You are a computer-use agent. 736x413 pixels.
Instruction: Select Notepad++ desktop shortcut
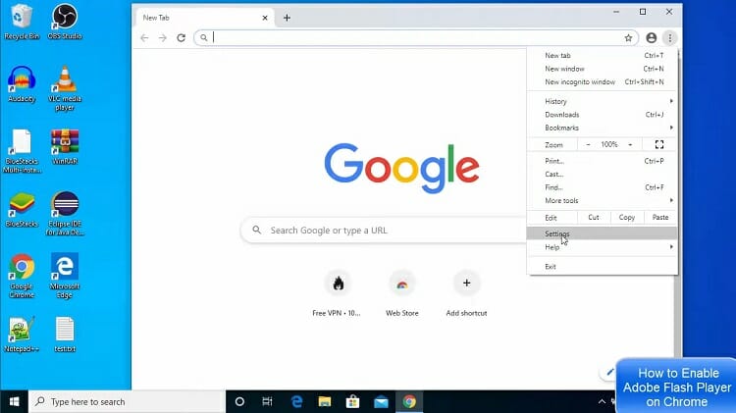(22, 335)
